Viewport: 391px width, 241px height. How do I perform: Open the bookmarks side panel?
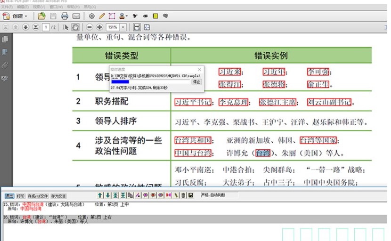click(5, 52)
